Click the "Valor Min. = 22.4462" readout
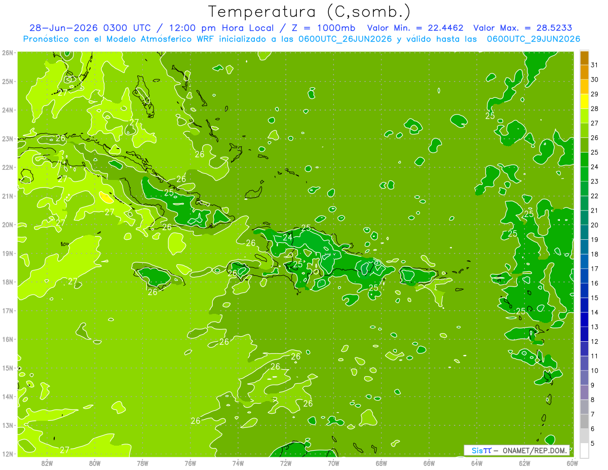The width and height of the screenshot is (608, 470). click(x=416, y=28)
